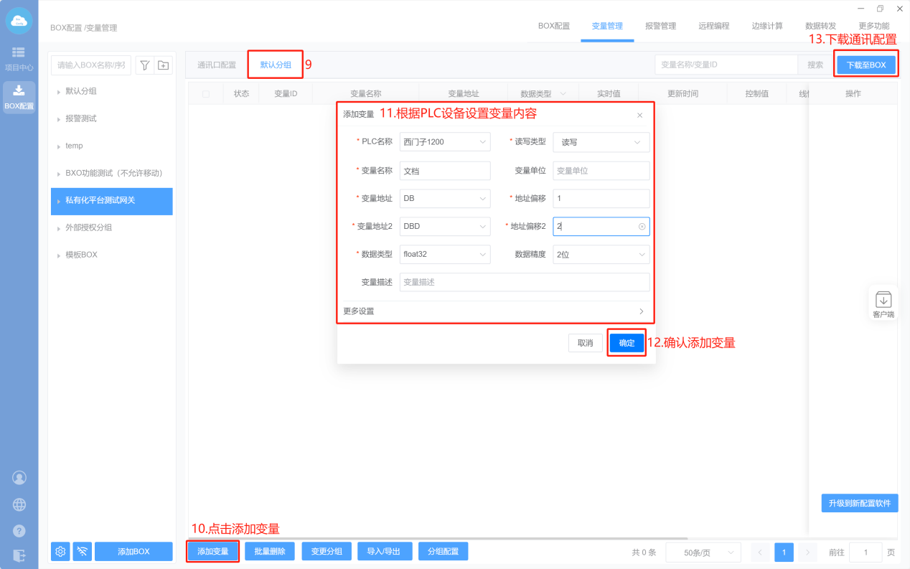Viewport: 910px width, 569px height.
Task: Toggle the select-all checkbox in table header
Action: (206, 94)
